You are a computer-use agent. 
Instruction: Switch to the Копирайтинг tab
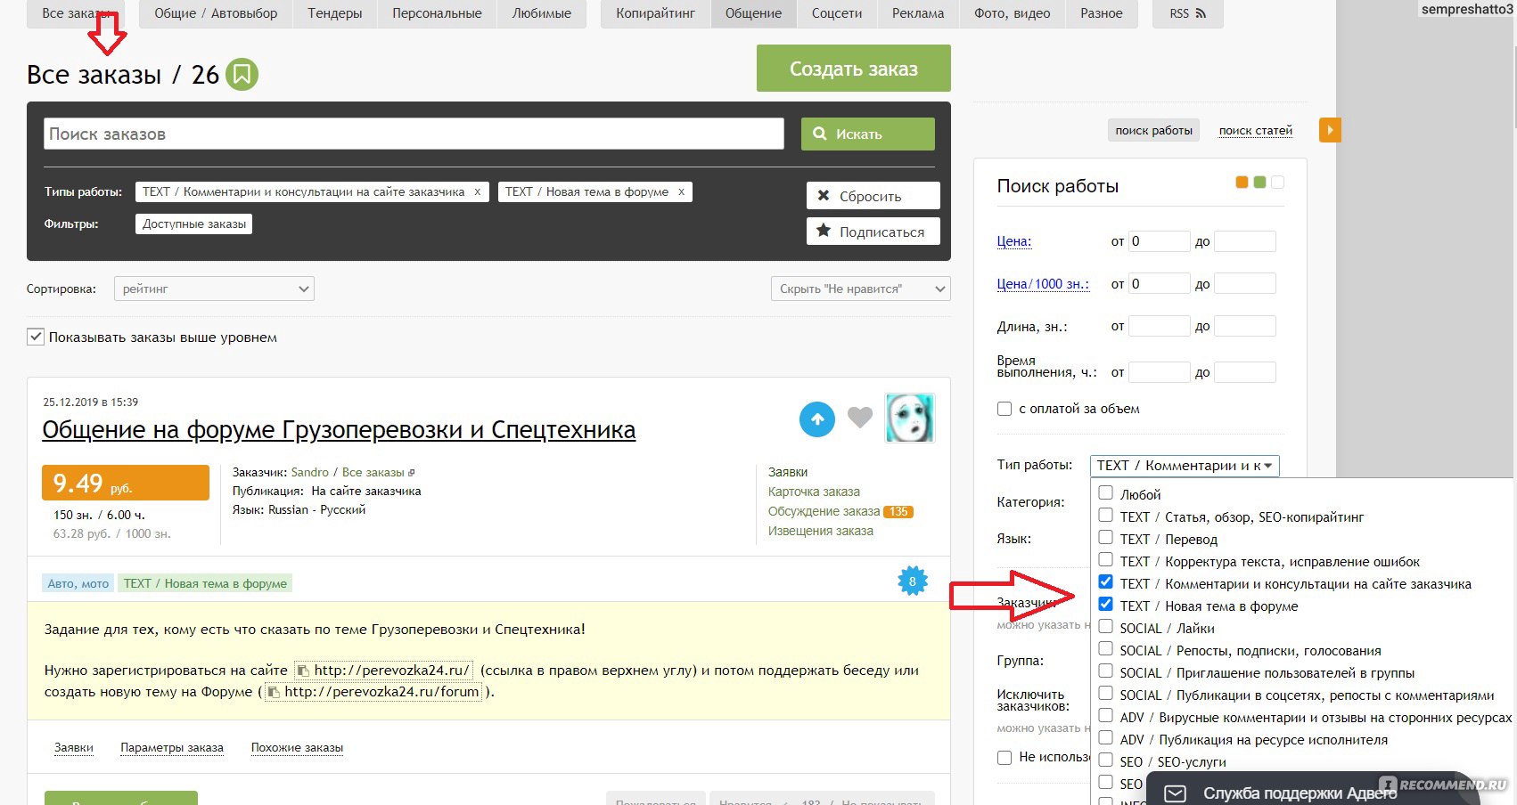pos(655,13)
